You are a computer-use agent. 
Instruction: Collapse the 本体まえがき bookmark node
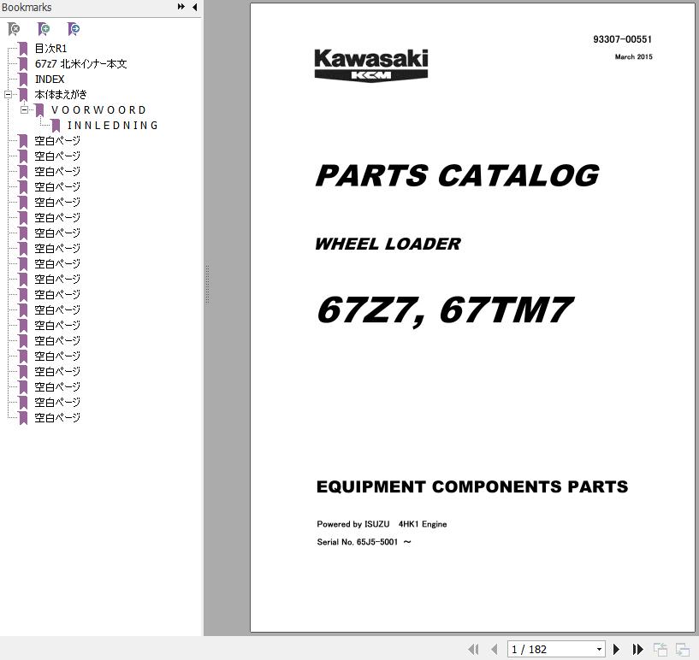[8, 94]
